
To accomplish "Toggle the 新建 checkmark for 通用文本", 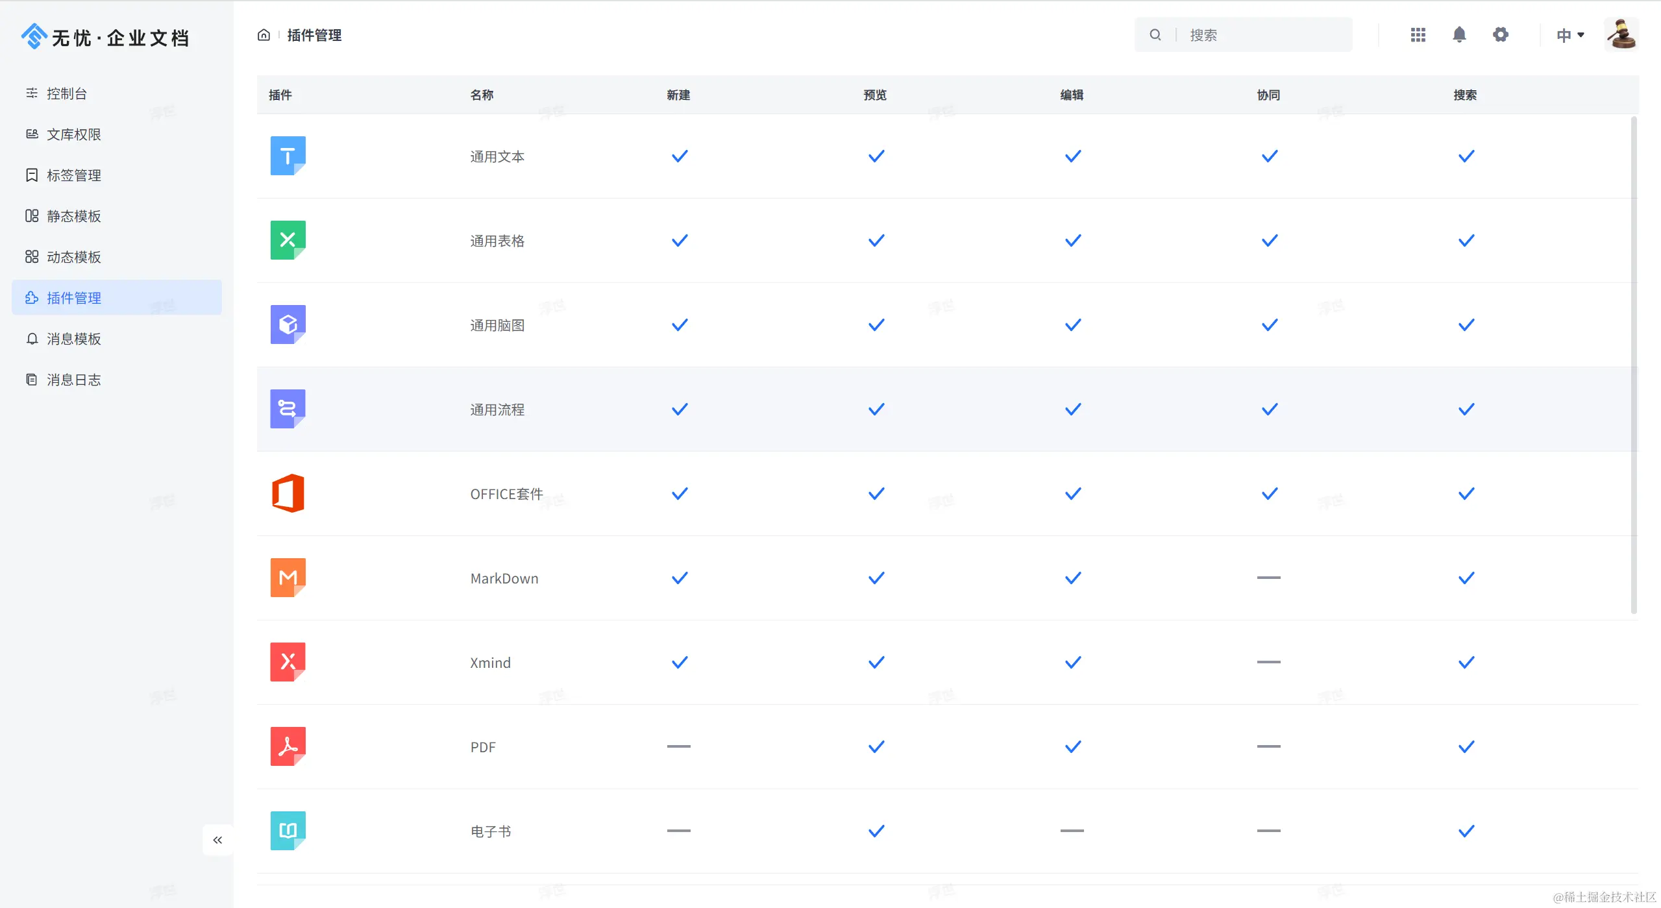I will 679,156.
